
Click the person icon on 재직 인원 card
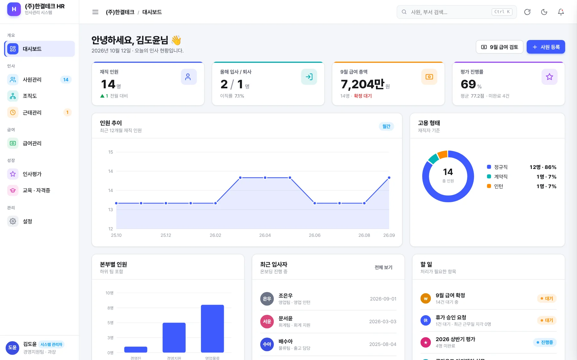(188, 77)
